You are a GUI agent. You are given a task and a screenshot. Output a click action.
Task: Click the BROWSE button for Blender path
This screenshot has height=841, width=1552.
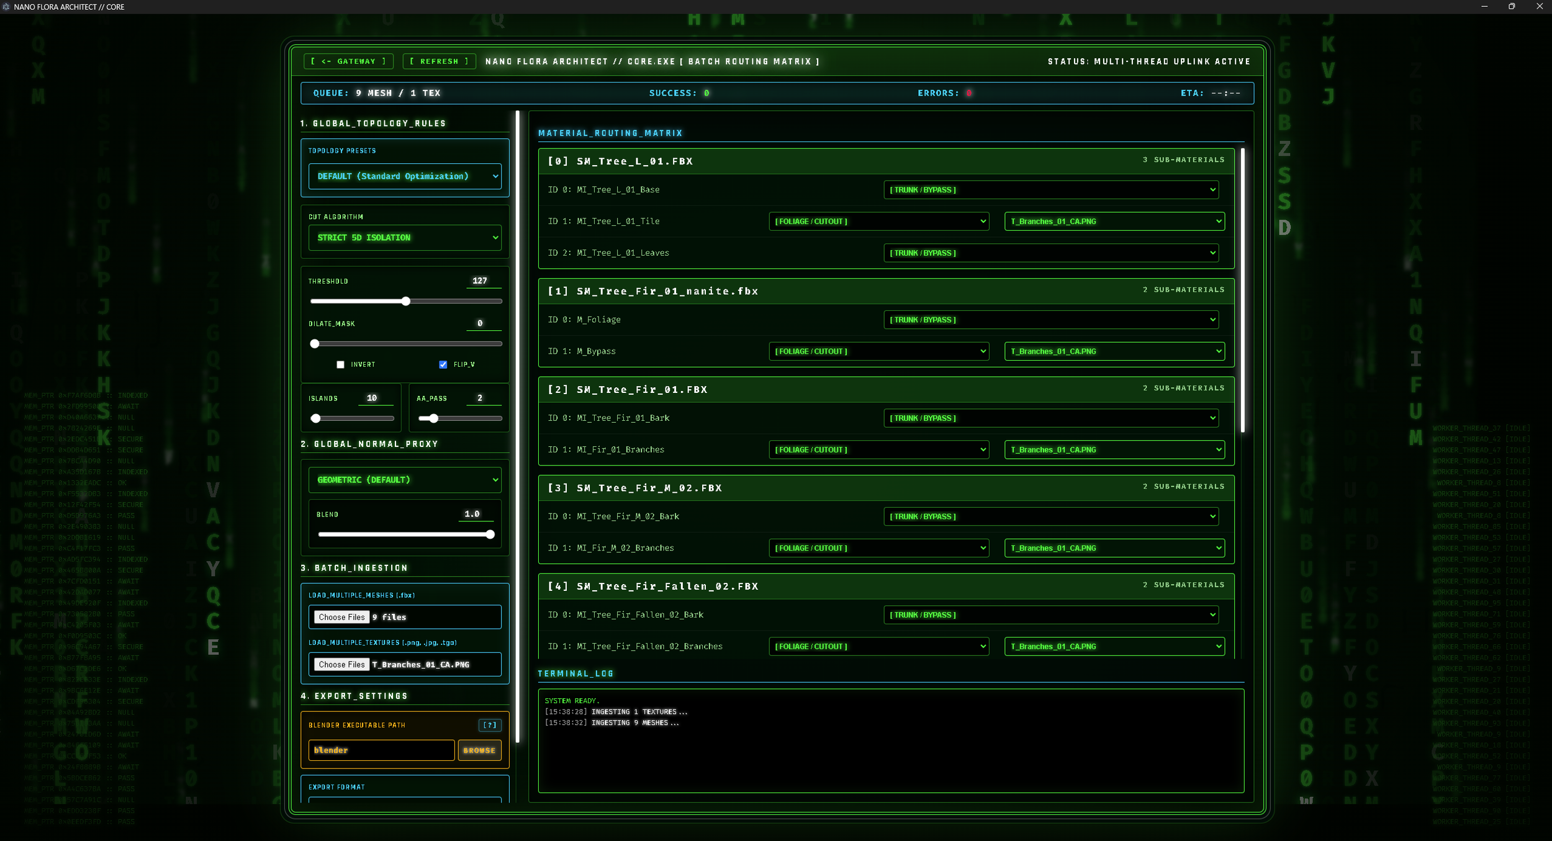click(479, 750)
